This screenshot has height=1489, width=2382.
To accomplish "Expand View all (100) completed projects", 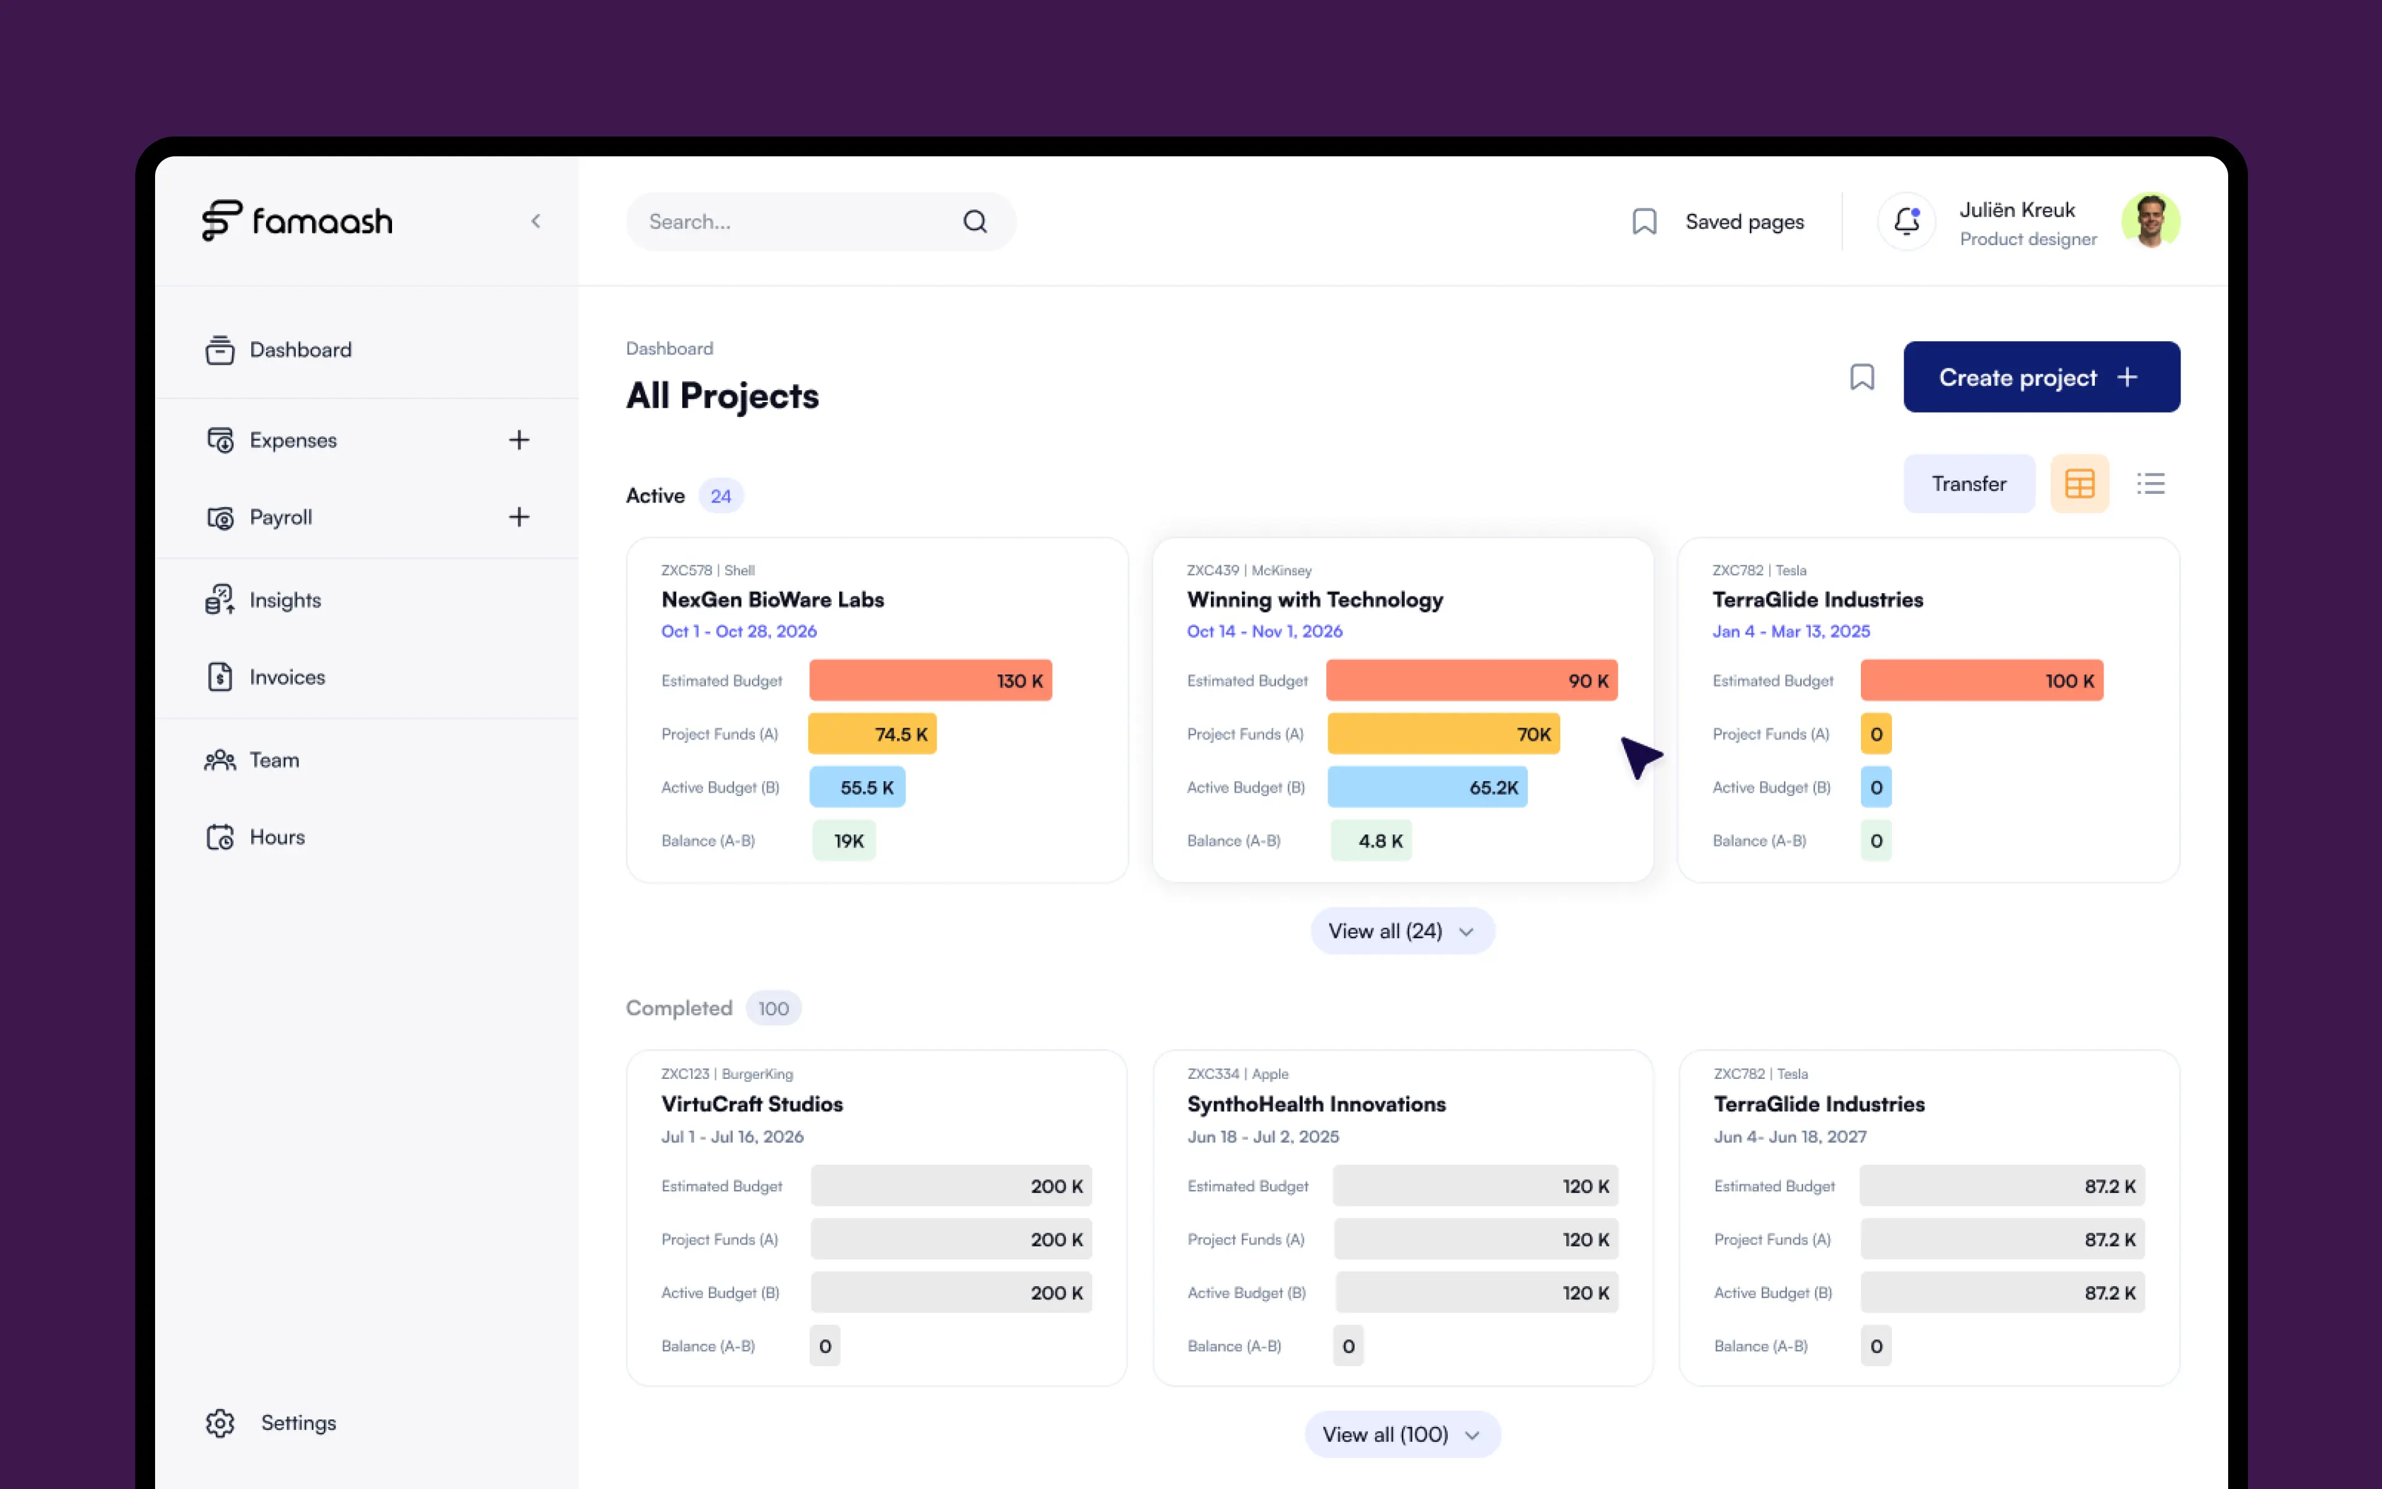I will click(x=1402, y=1434).
